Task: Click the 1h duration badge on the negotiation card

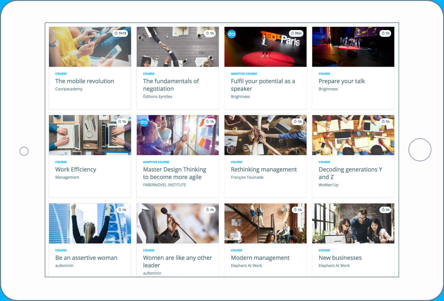Action: (x=210, y=33)
